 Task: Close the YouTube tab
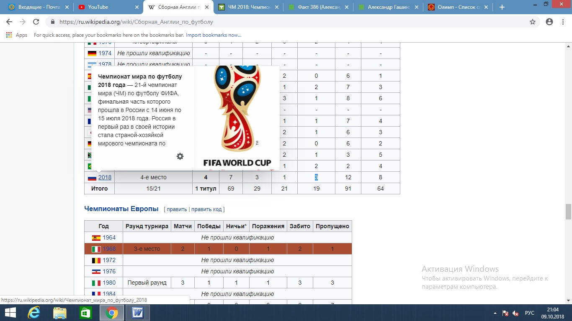(137, 7)
